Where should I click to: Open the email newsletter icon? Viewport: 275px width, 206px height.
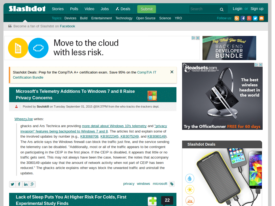(262, 18)
